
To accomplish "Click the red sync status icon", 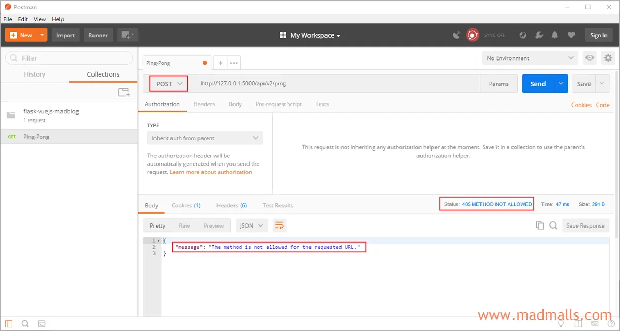I will click(x=472, y=35).
